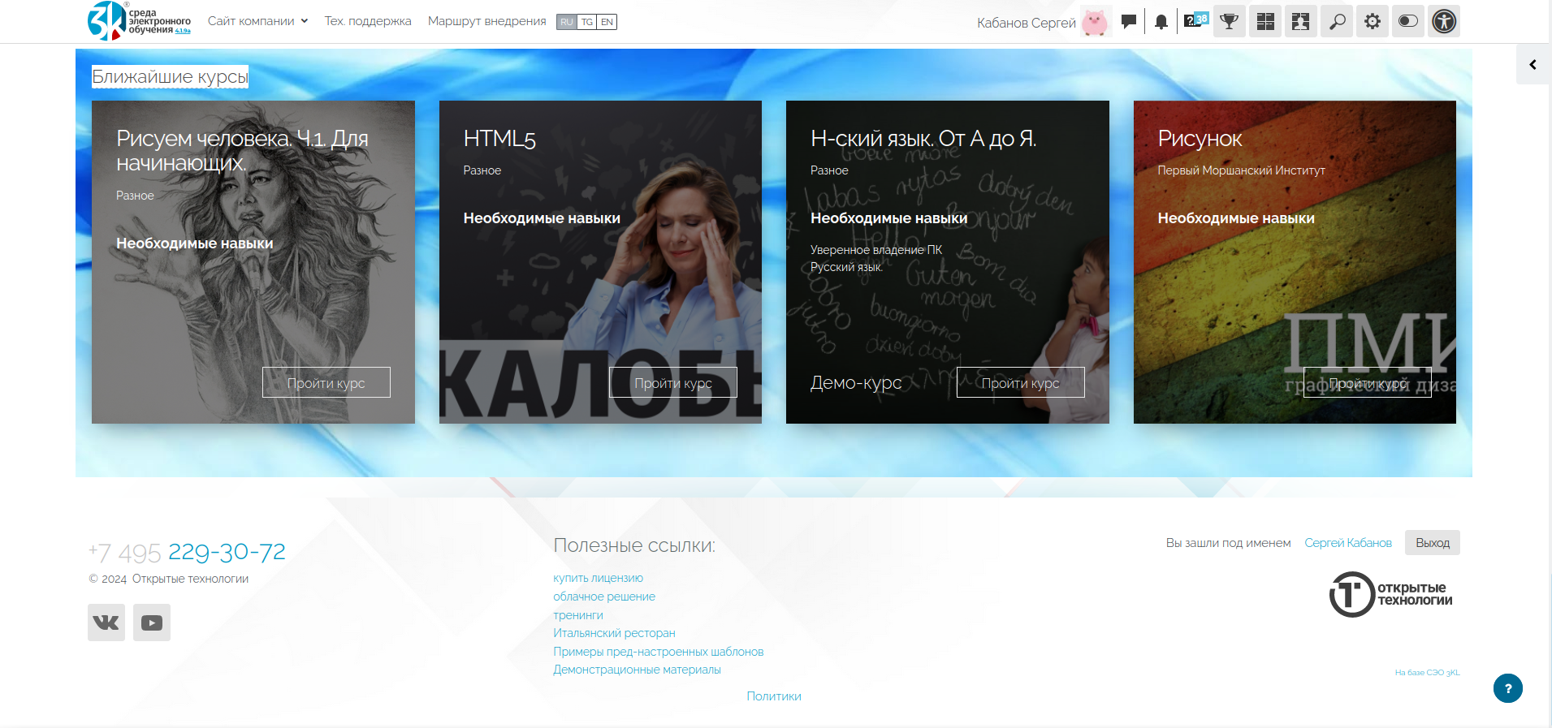Select the Первый Моршанский Институт category text
This screenshot has height=728, width=1552.
pos(1241,170)
